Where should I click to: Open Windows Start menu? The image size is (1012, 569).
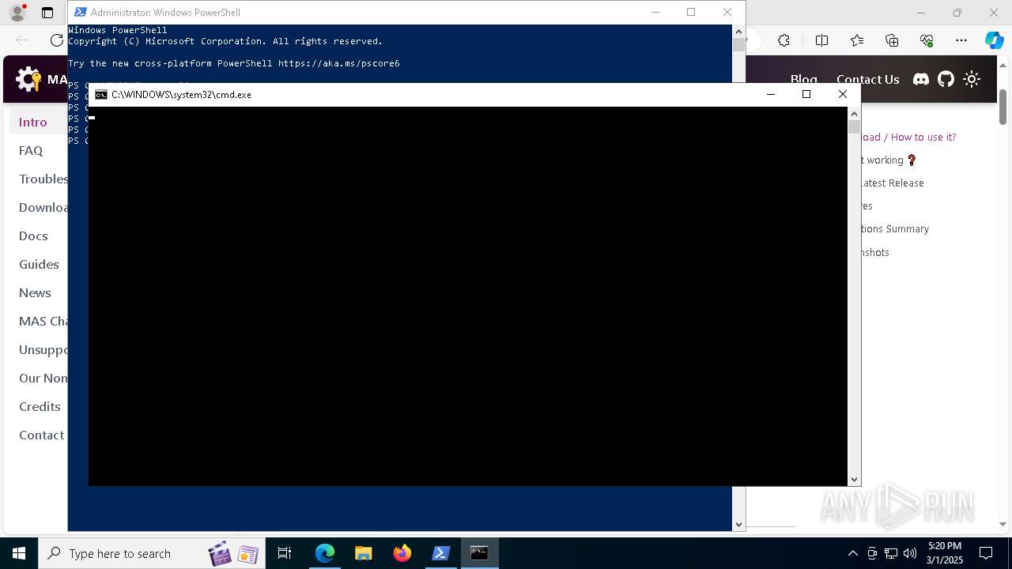point(19,553)
